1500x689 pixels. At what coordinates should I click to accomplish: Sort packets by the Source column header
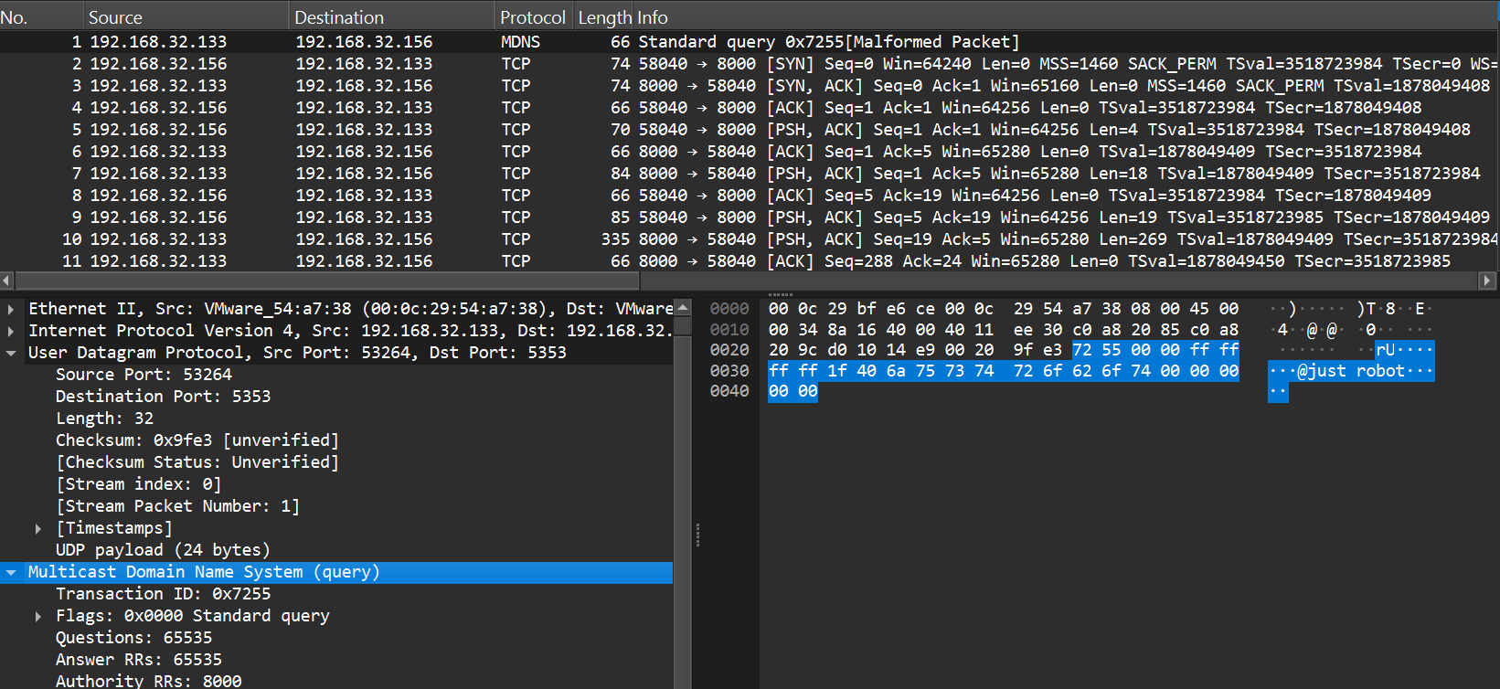point(115,17)
